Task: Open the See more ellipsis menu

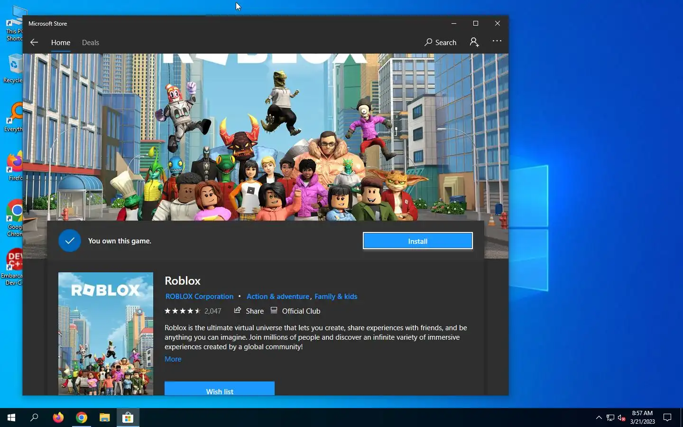Action: tap(497, 41)
